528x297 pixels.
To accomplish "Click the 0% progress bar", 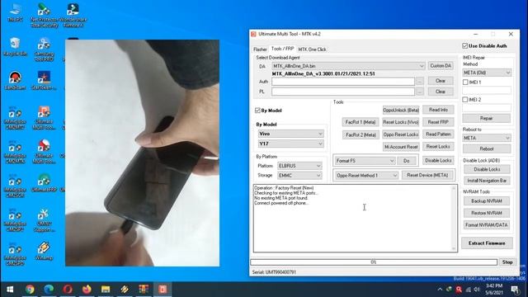I will tap(374, 262).
